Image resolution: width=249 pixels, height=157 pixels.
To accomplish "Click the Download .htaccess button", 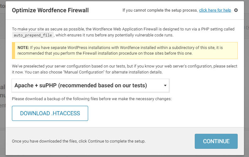I will [x=50, y=113].
